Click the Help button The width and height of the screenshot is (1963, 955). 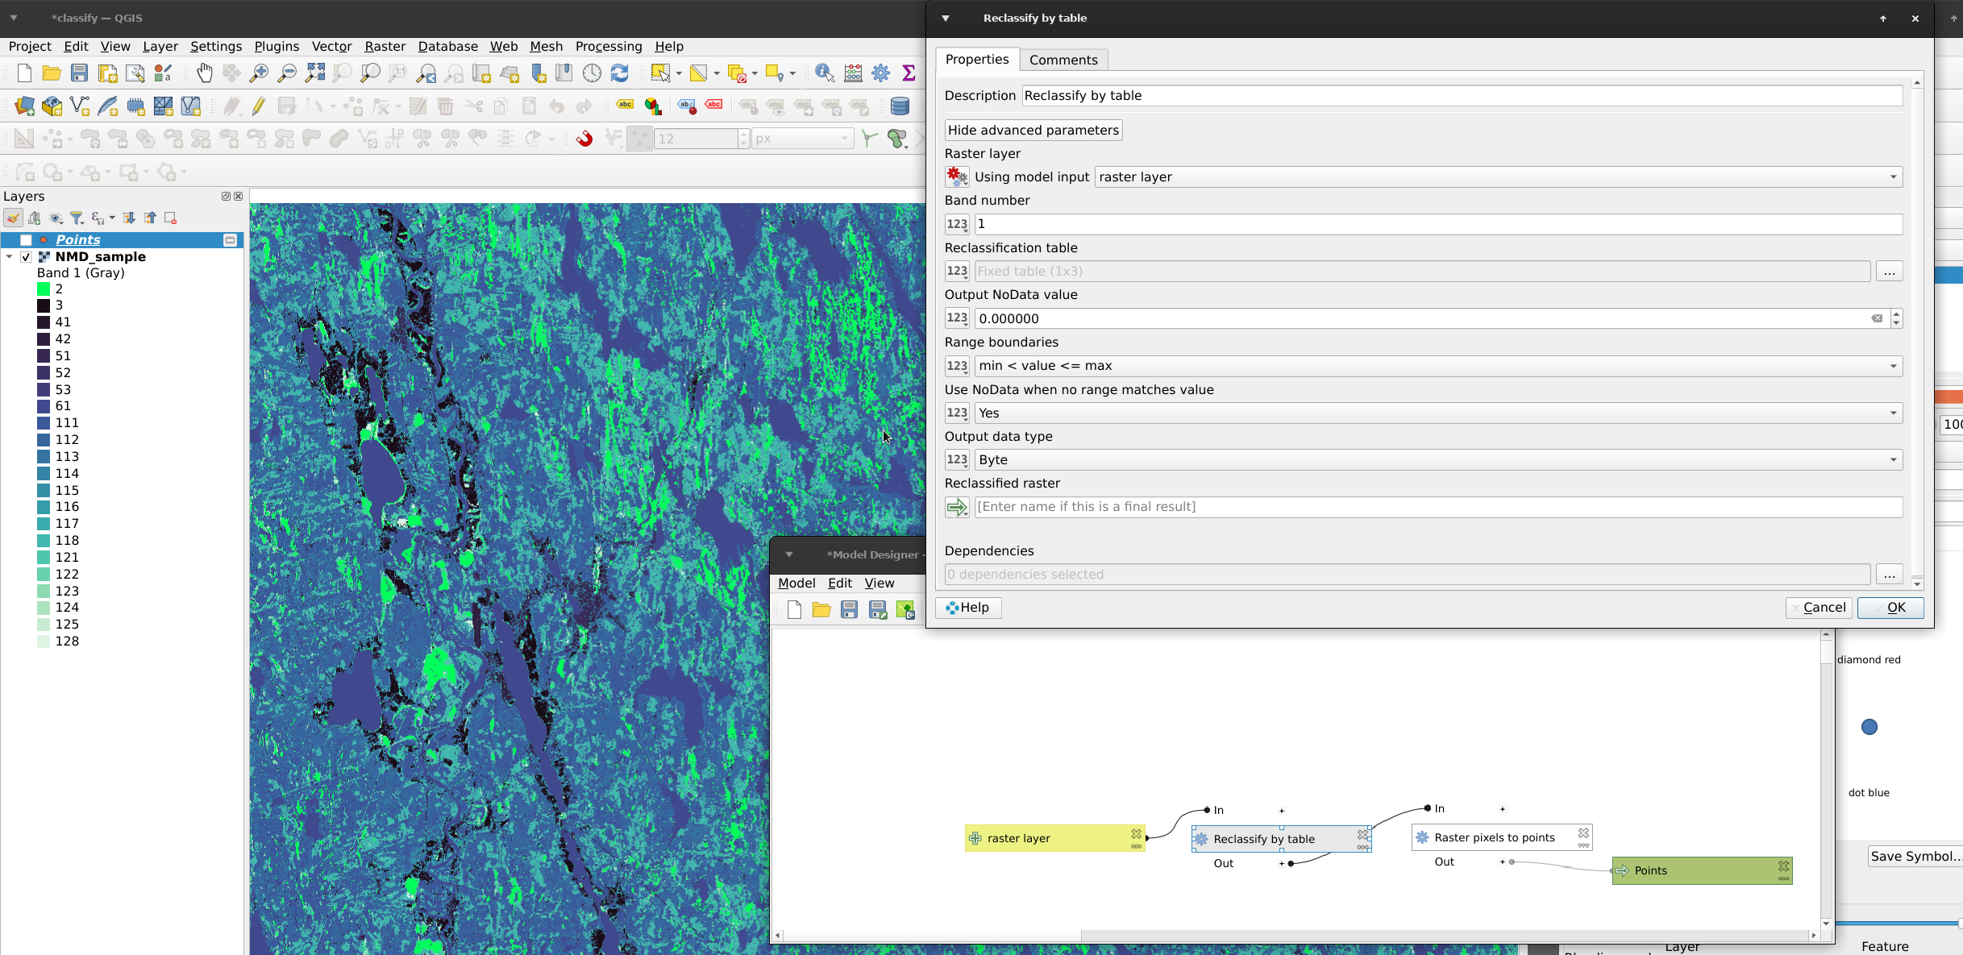[x=968, y=608]
